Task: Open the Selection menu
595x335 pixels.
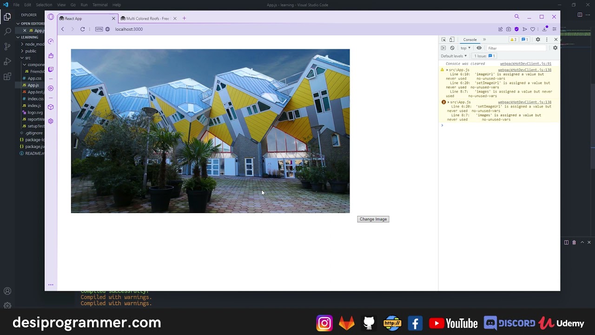Action: 44,5
